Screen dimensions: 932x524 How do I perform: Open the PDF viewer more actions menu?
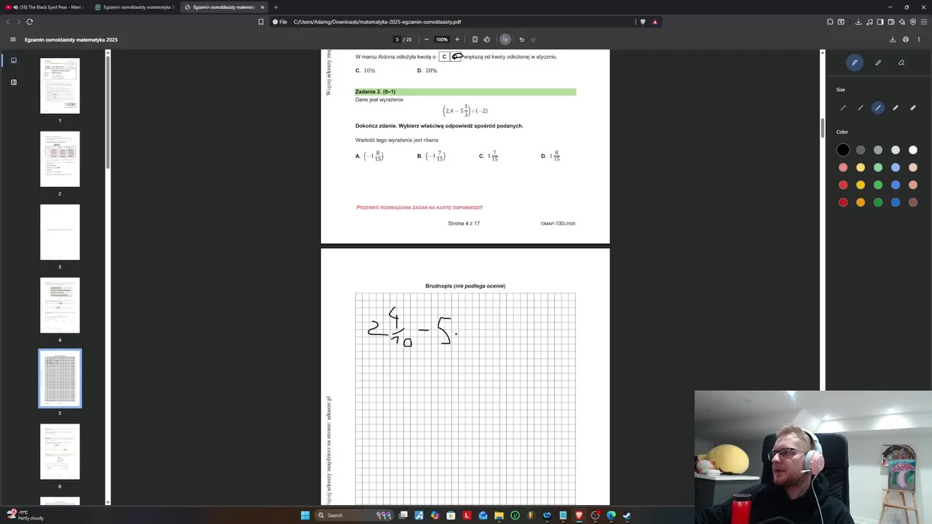[x=919, y=39]
